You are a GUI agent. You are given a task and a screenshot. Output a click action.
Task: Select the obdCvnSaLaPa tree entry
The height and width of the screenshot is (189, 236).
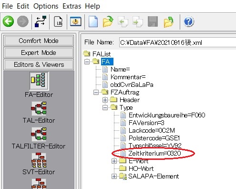click(x=132, y=84)
